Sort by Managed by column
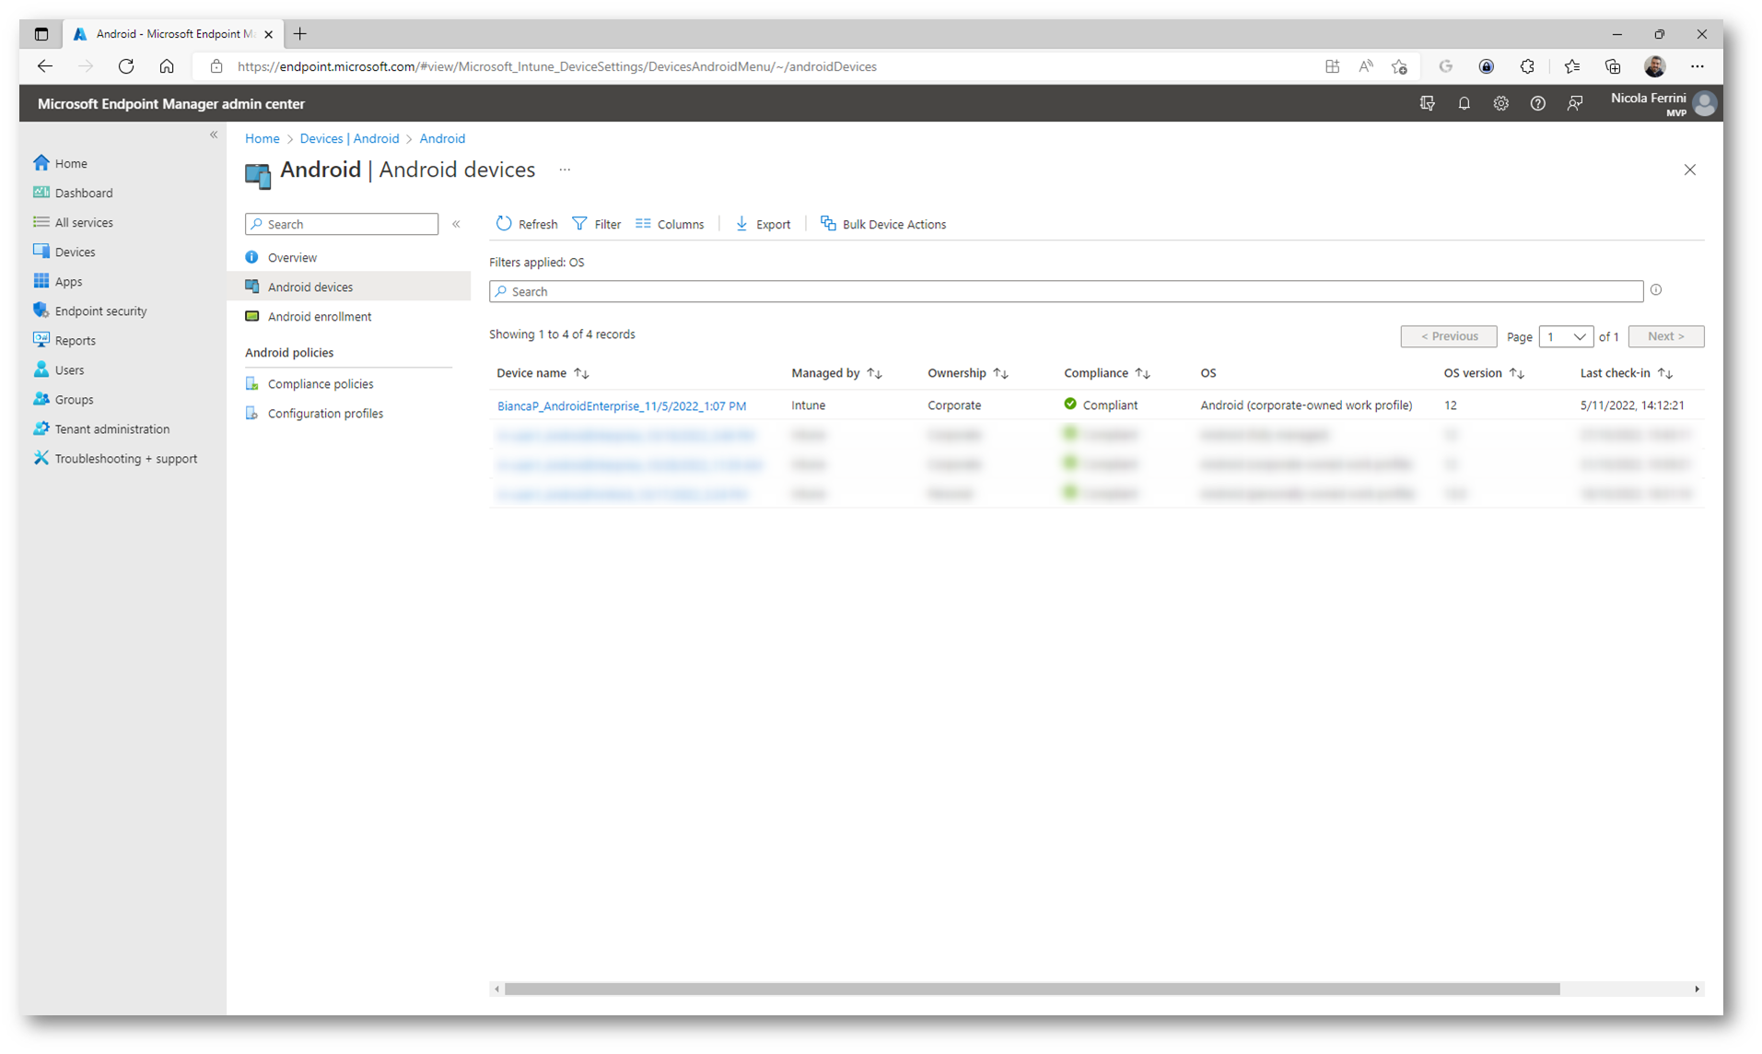The width and height of the screenshot is (1762, 1054). click(836, 373)
